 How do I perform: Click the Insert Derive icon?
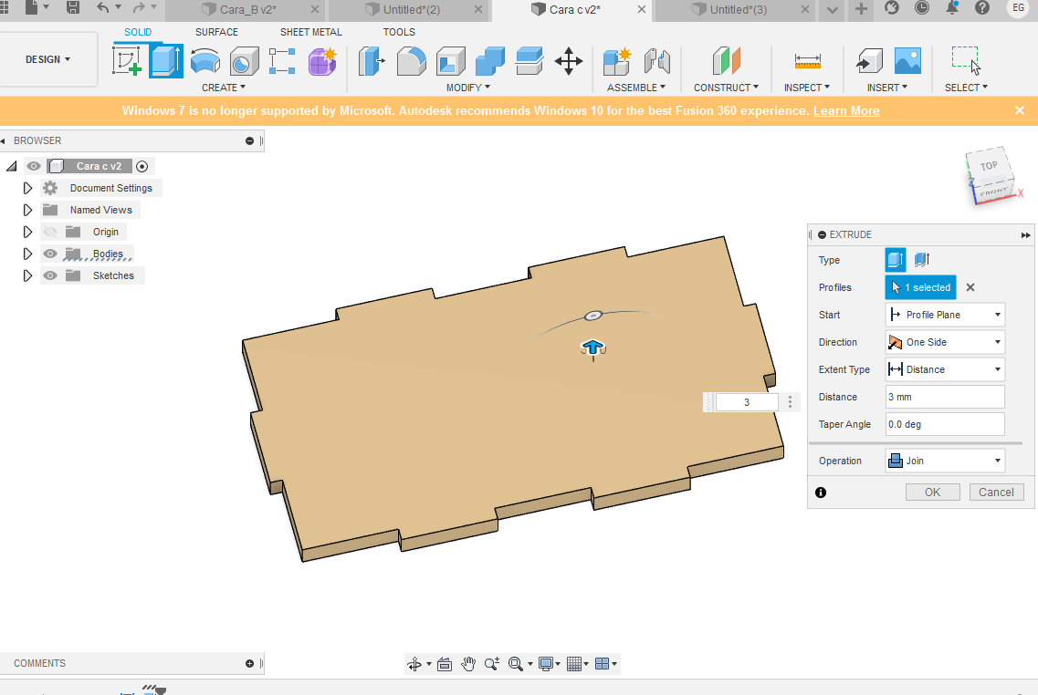point(868,61)
